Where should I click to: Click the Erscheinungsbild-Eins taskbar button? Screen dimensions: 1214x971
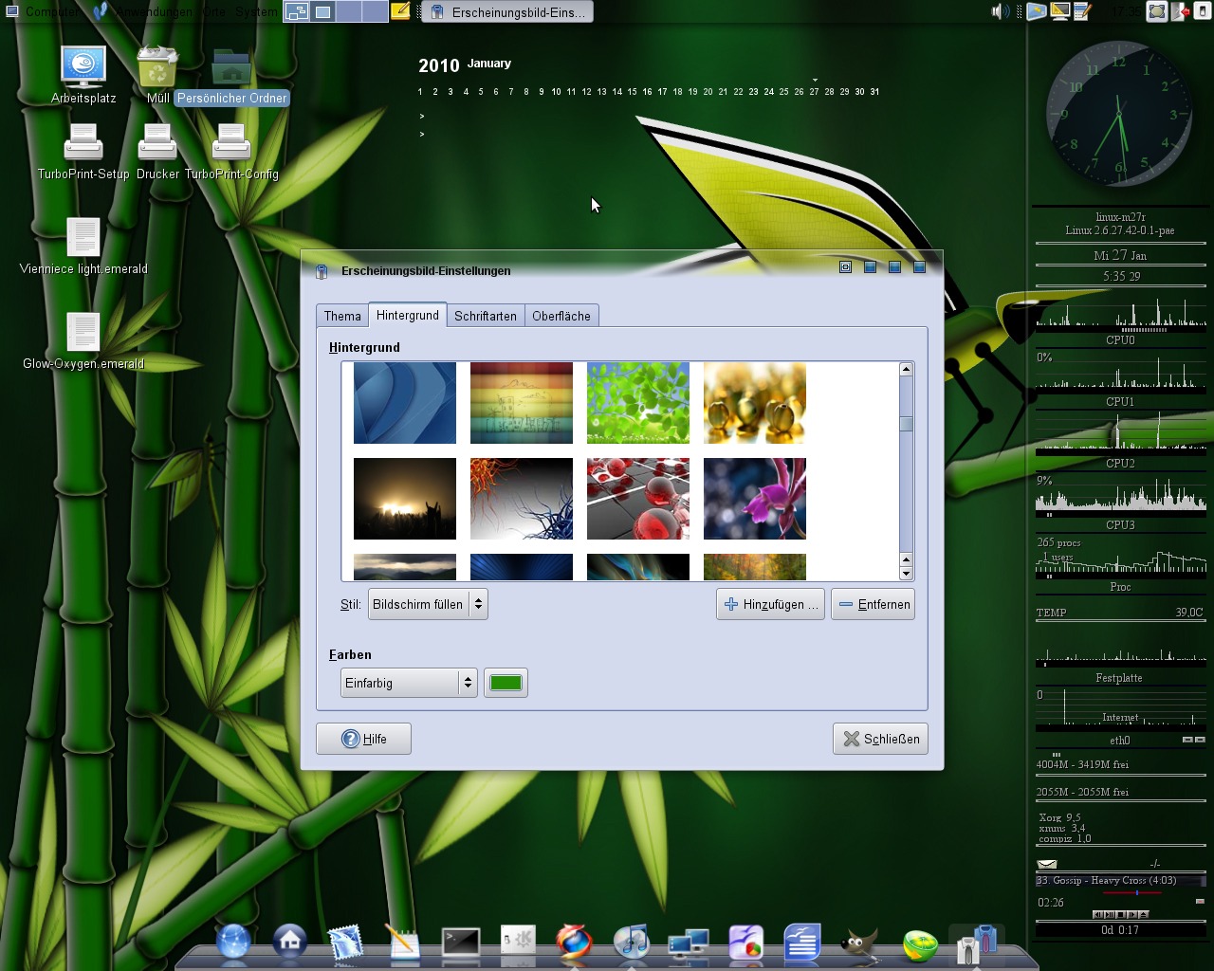508,11
